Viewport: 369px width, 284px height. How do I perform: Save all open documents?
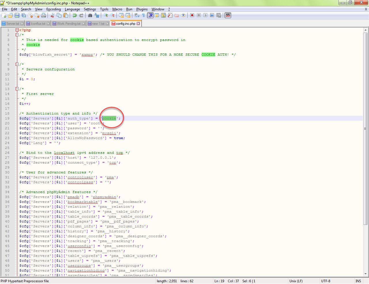tap(24, 15)
